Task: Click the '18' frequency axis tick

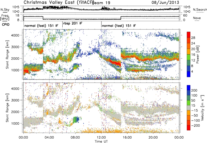Action: coord(17,15)
